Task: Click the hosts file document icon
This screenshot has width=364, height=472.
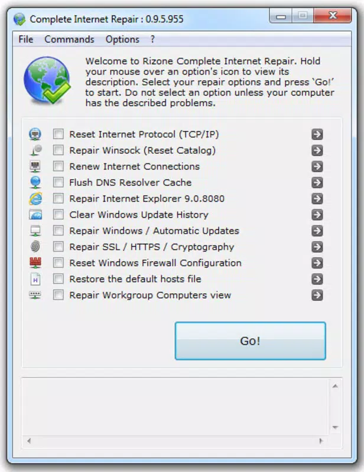Action: click(x=35, y=279)
